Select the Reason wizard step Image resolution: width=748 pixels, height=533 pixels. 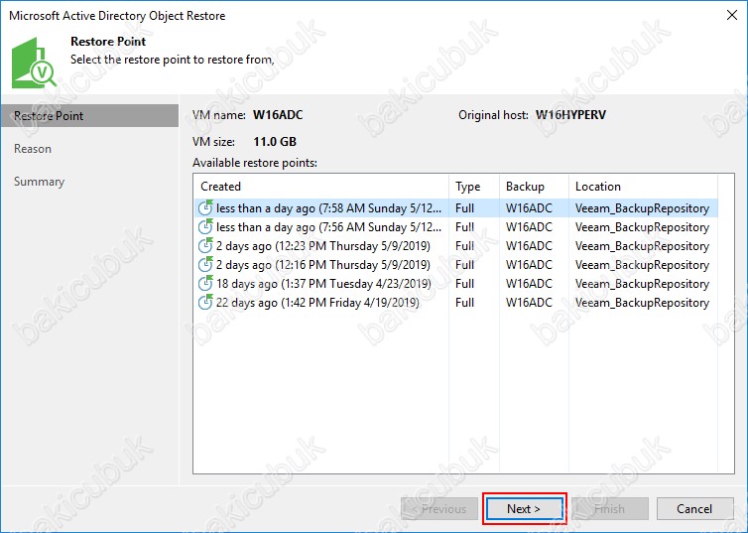[33, 149]
